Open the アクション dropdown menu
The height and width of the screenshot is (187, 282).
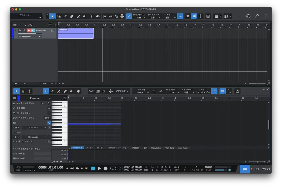coord(122,91)
